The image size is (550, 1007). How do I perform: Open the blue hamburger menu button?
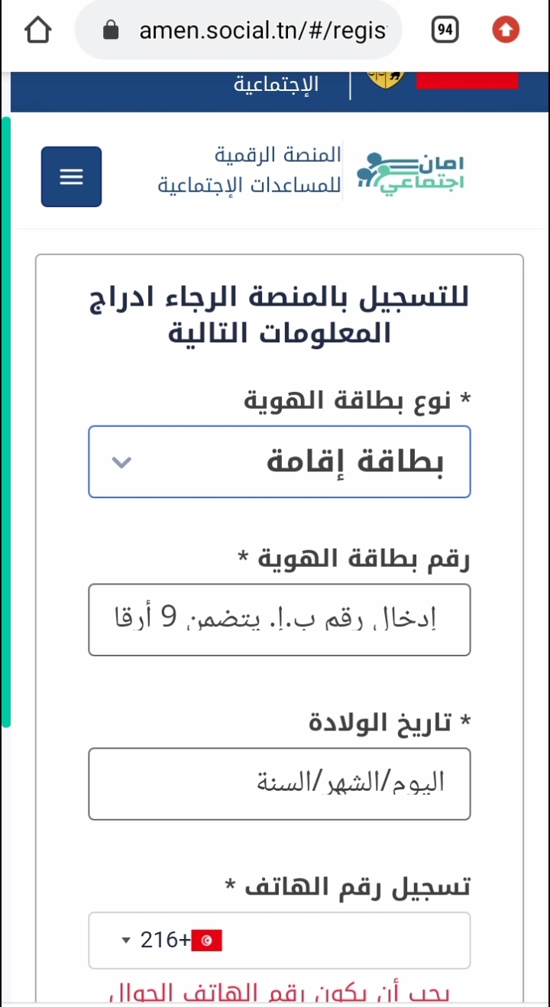coord(71,176)
